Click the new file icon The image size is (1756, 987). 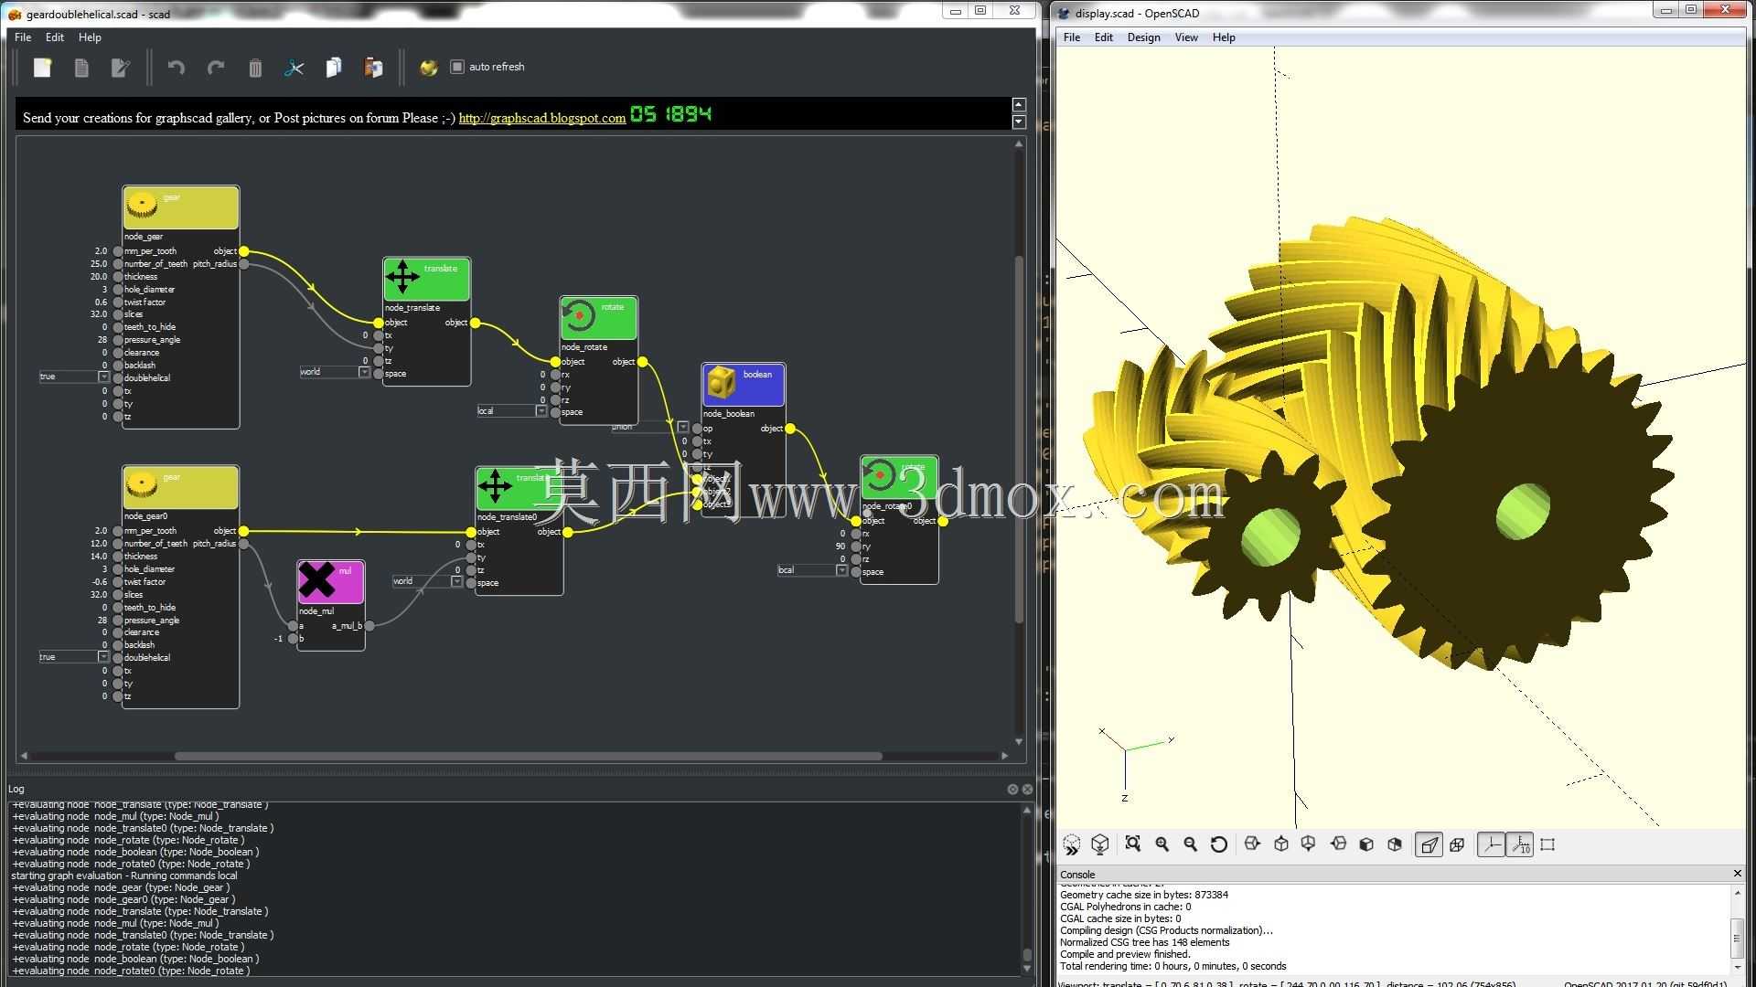coord(42,68)
